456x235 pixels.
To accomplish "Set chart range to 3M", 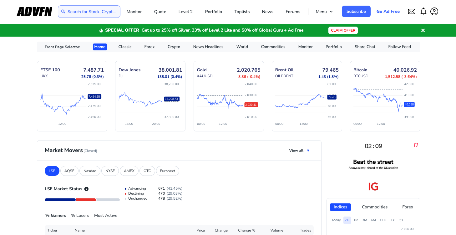I will (x=365, y=220).
